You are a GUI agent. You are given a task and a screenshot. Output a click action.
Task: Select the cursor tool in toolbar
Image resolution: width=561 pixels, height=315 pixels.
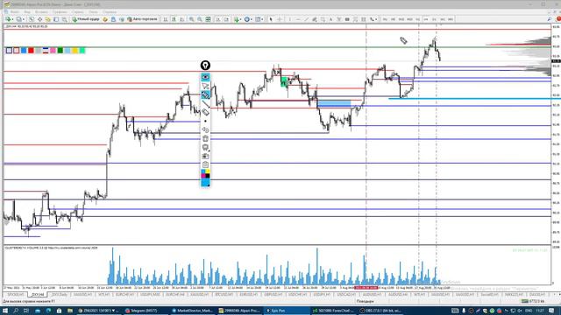pyautogui.click(x=271, y=19)
